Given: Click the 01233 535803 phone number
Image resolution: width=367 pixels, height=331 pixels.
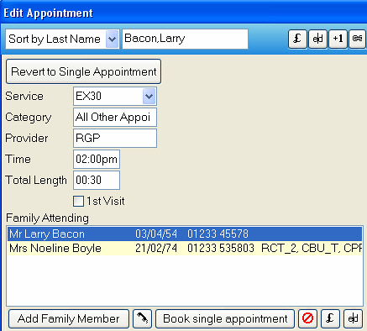Looking at the screenshot, I should coord(221,248).
